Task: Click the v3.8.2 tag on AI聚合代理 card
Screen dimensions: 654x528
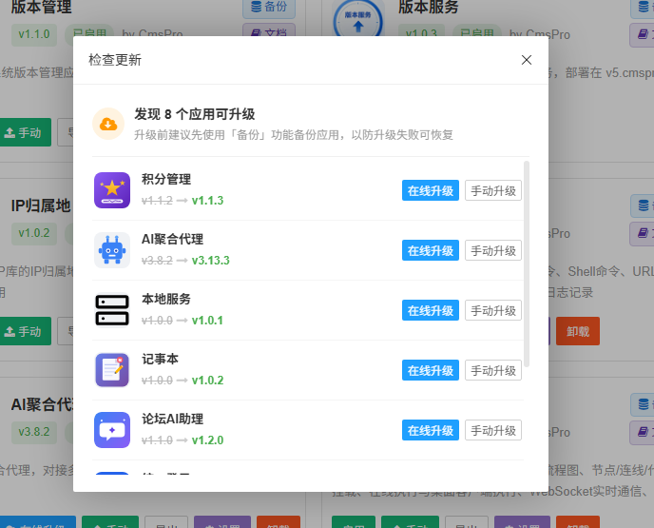Action: pos(34,432)
